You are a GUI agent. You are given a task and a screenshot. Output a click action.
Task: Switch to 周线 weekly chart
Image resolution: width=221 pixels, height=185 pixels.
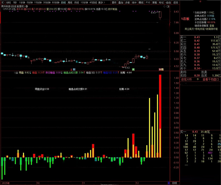pyautogui.click(x=70, y=2)
